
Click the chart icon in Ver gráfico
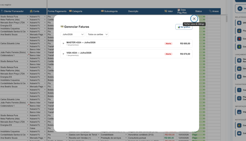pyautogui.click(x=179, y=27)
